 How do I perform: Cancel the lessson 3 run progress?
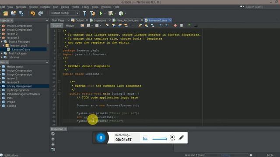click(x=251, y=155)
